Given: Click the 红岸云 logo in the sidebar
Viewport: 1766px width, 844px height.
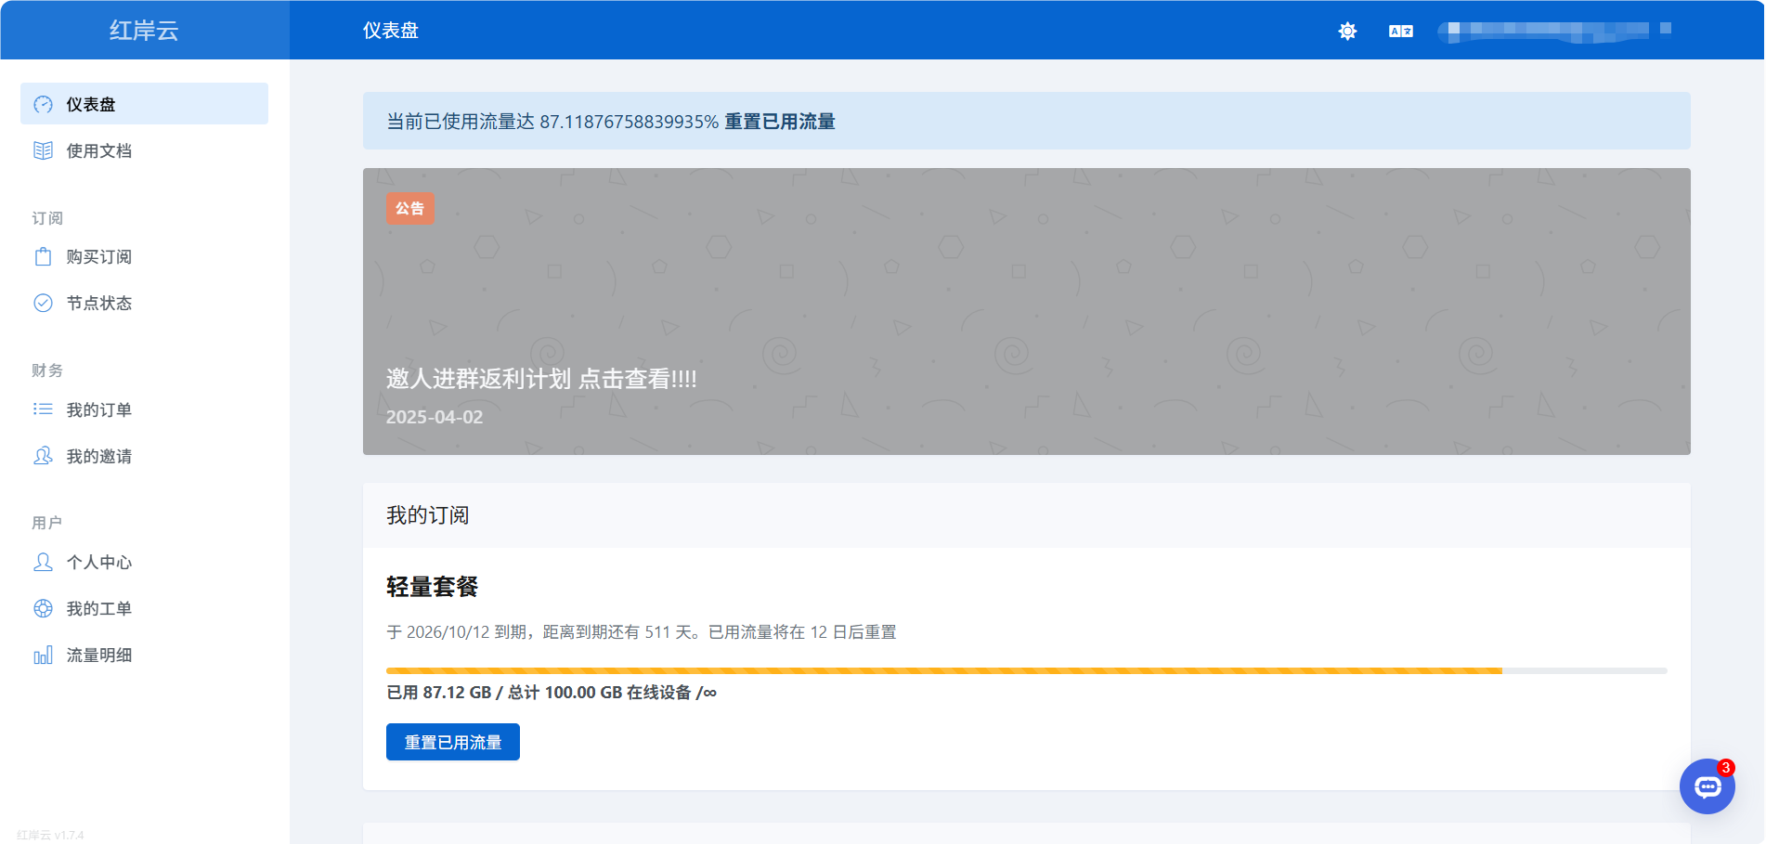Looking at the screenshot, I should (x=144, y=29).
